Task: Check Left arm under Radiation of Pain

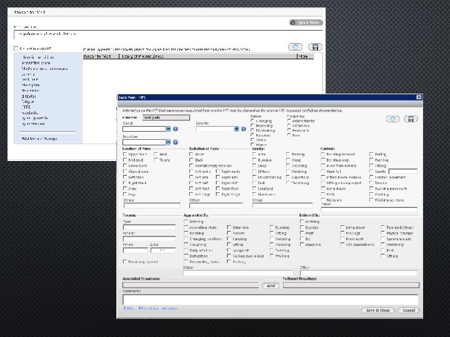Action: (x=191, y=177)
